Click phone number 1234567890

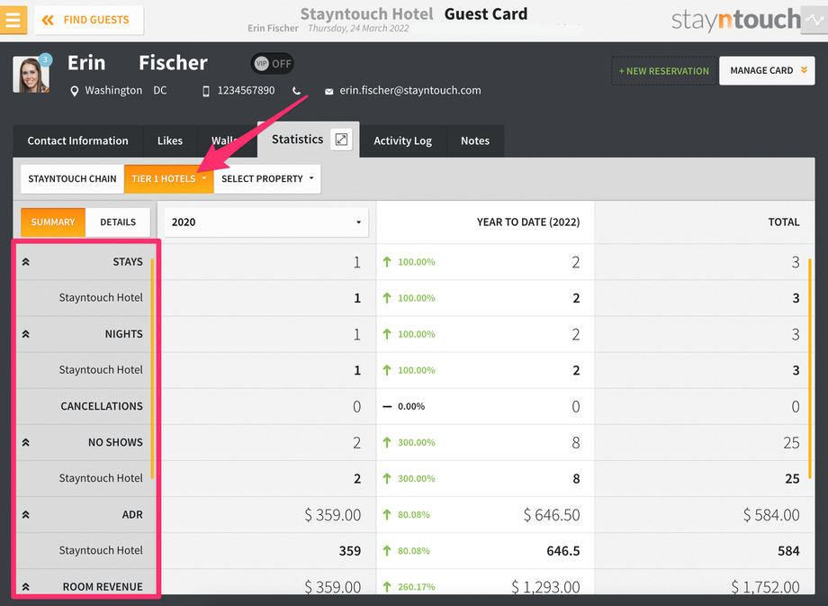(246, 90)
